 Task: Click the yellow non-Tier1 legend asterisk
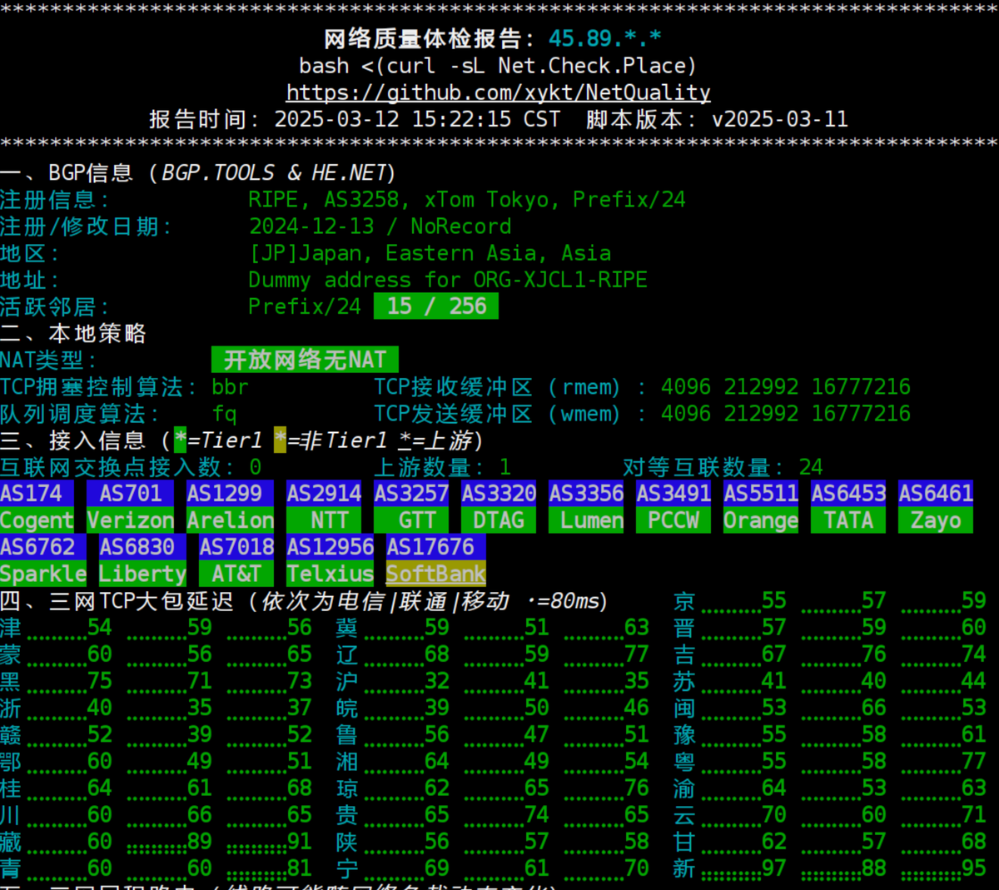coord(281,440)
